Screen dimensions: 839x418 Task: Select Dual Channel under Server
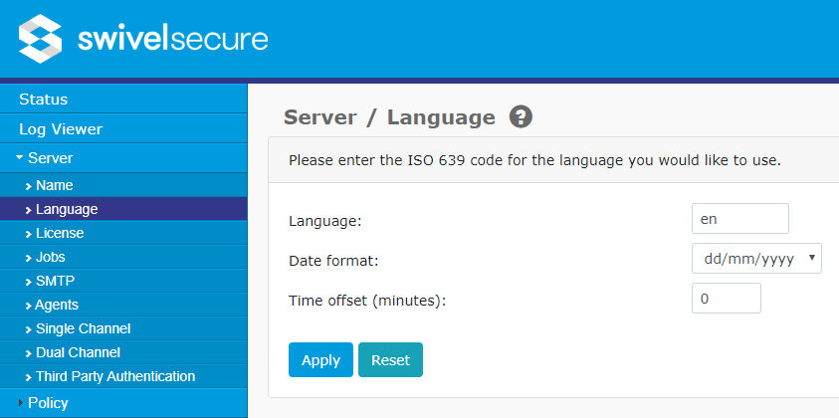[x=123, y=352]
